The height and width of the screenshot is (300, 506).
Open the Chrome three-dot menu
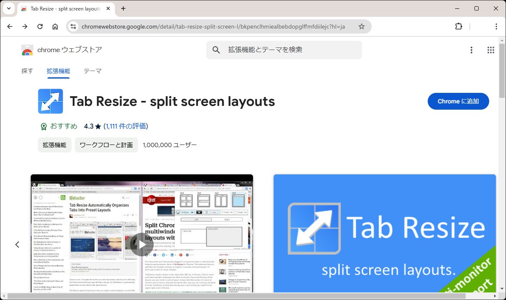(x=497, y=26)
